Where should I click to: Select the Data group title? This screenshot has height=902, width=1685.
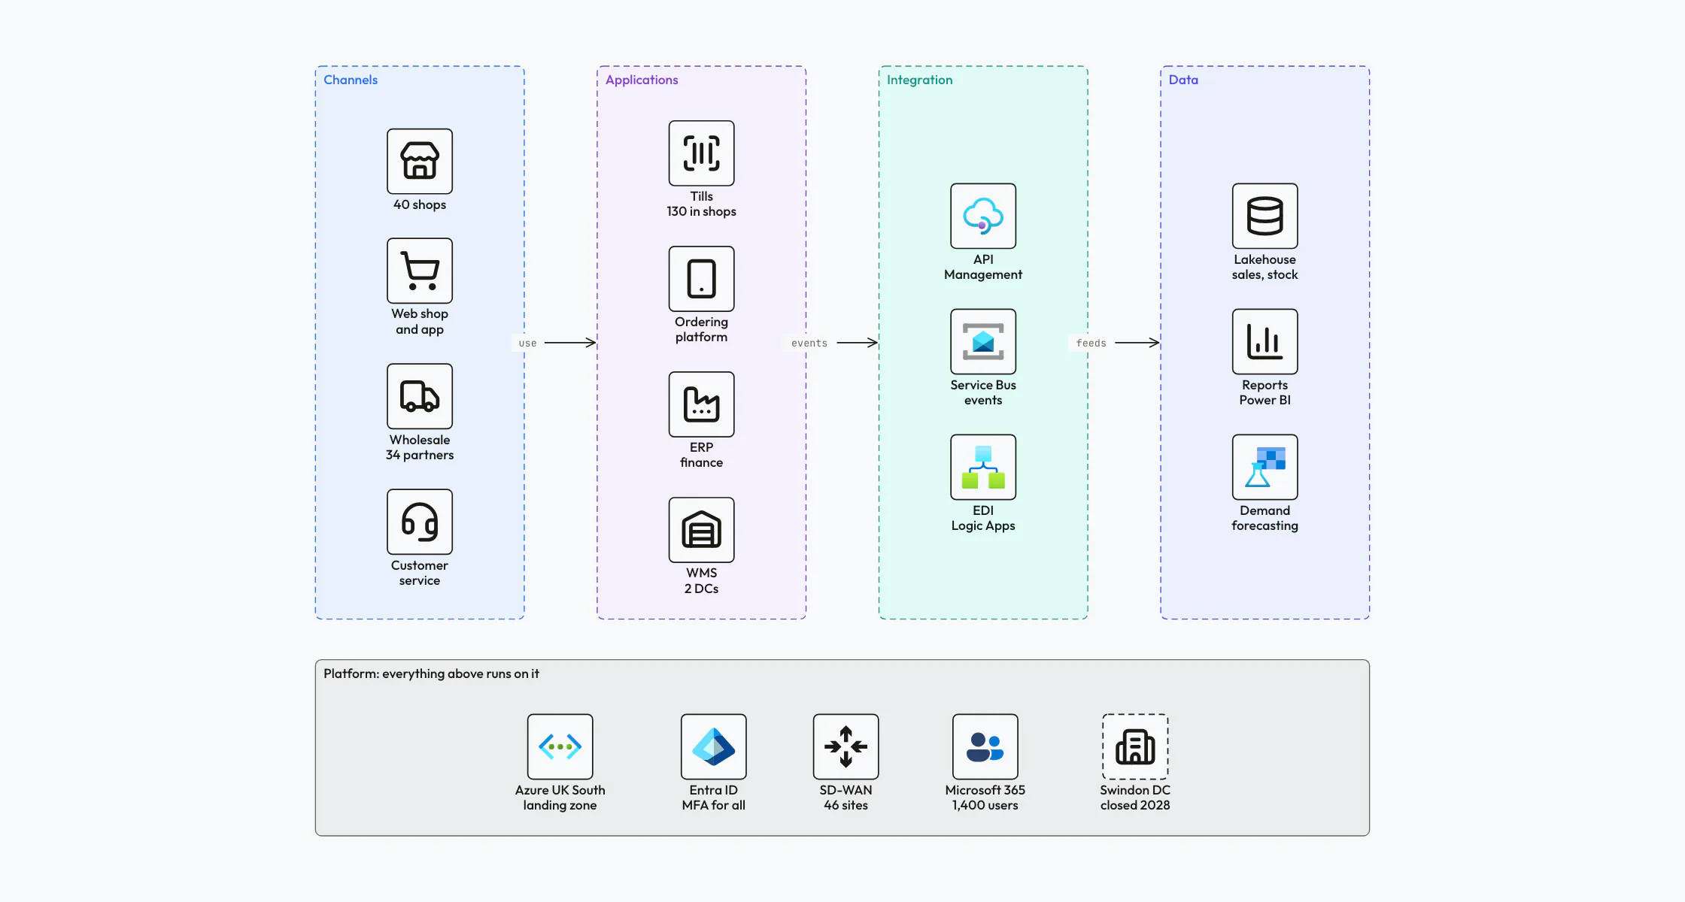point(1183,80)
